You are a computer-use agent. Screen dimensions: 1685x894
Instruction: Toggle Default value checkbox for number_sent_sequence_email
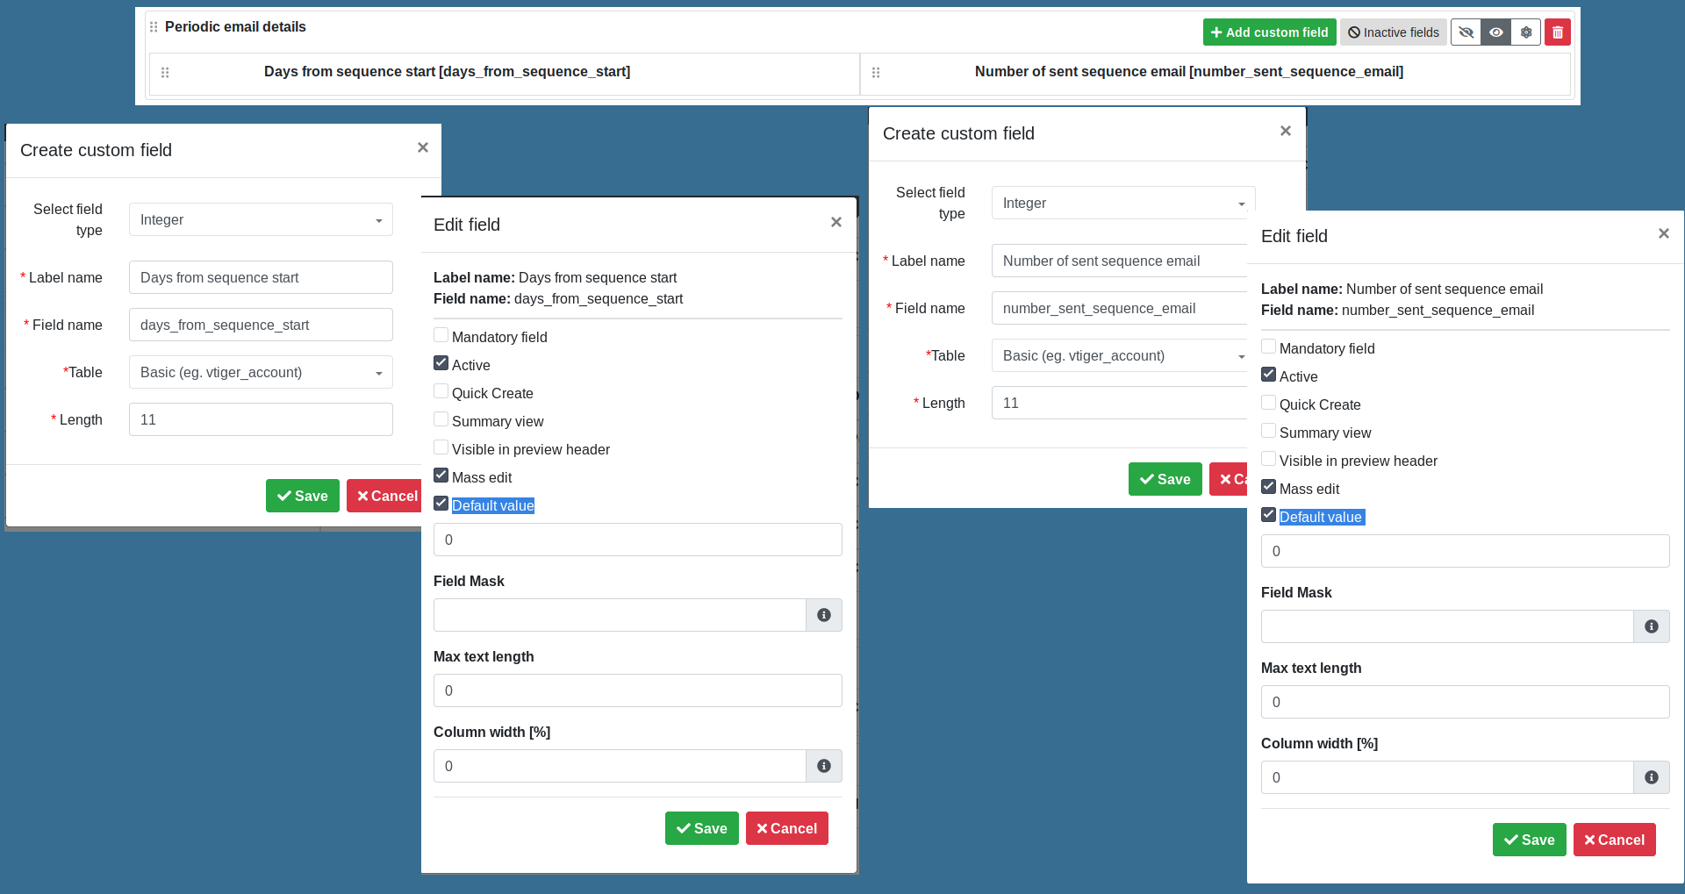pos(1269,515)
